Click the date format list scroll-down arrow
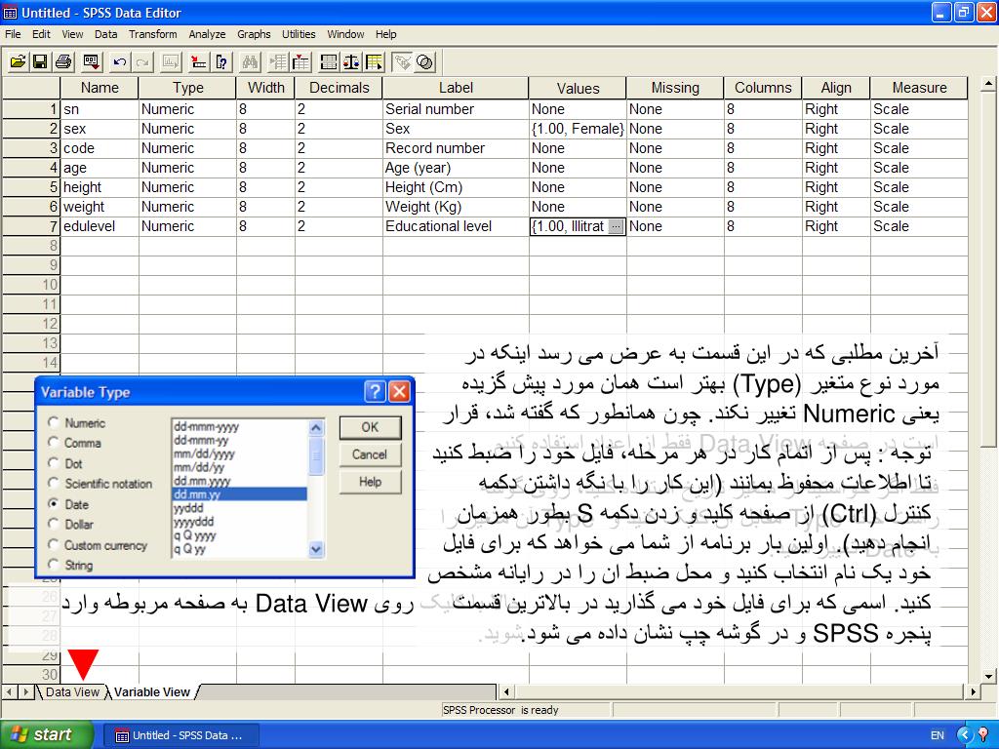Image resolution: width=999 pixels, height=749 pixels. [316, 549]
